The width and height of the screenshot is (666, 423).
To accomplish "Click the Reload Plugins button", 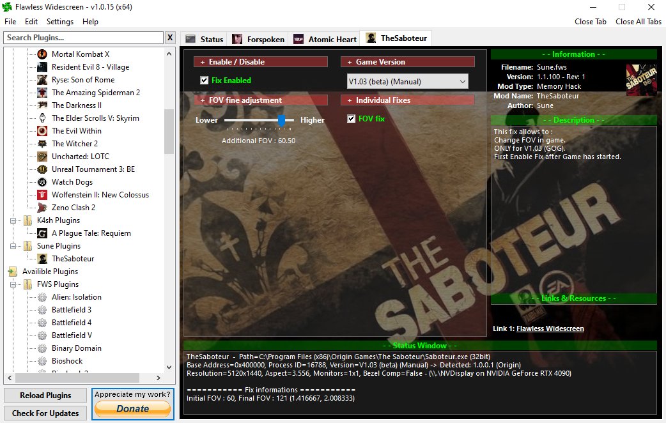I will point(45,396).
